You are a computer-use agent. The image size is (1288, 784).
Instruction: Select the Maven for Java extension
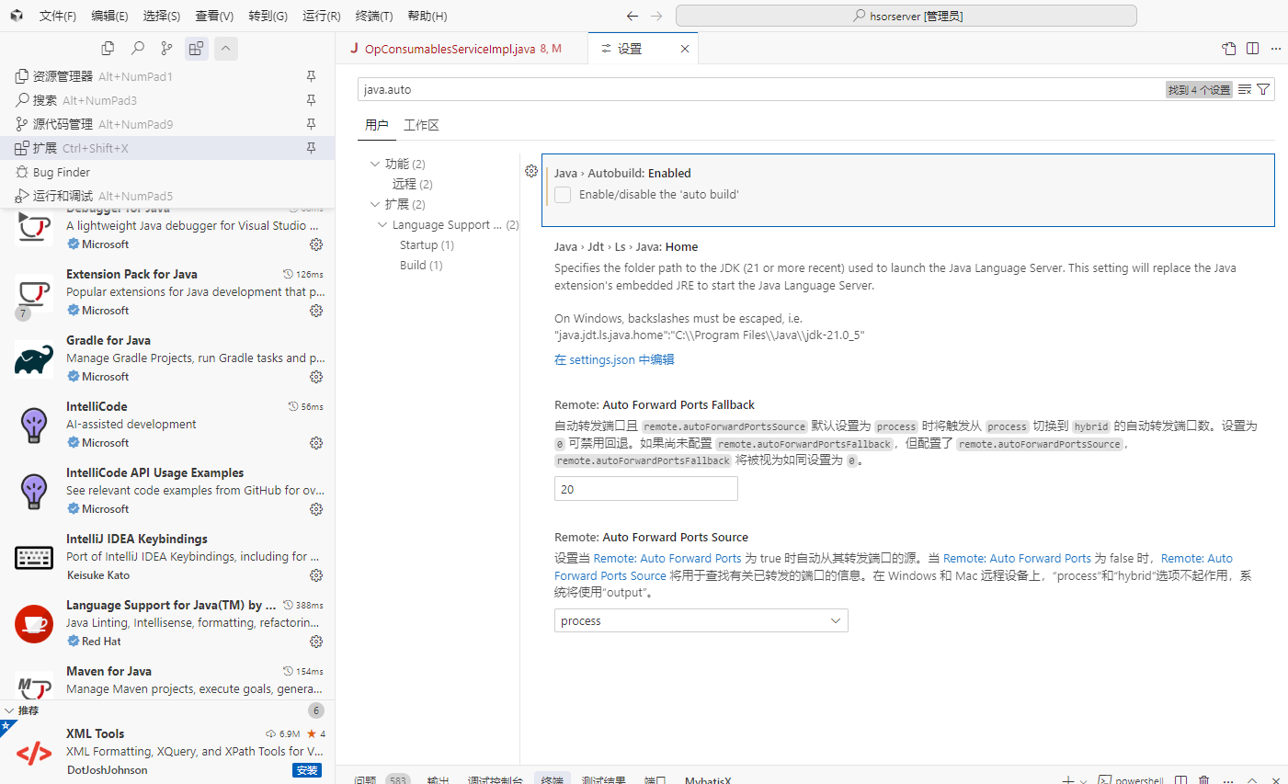click(x=167, y=679)
